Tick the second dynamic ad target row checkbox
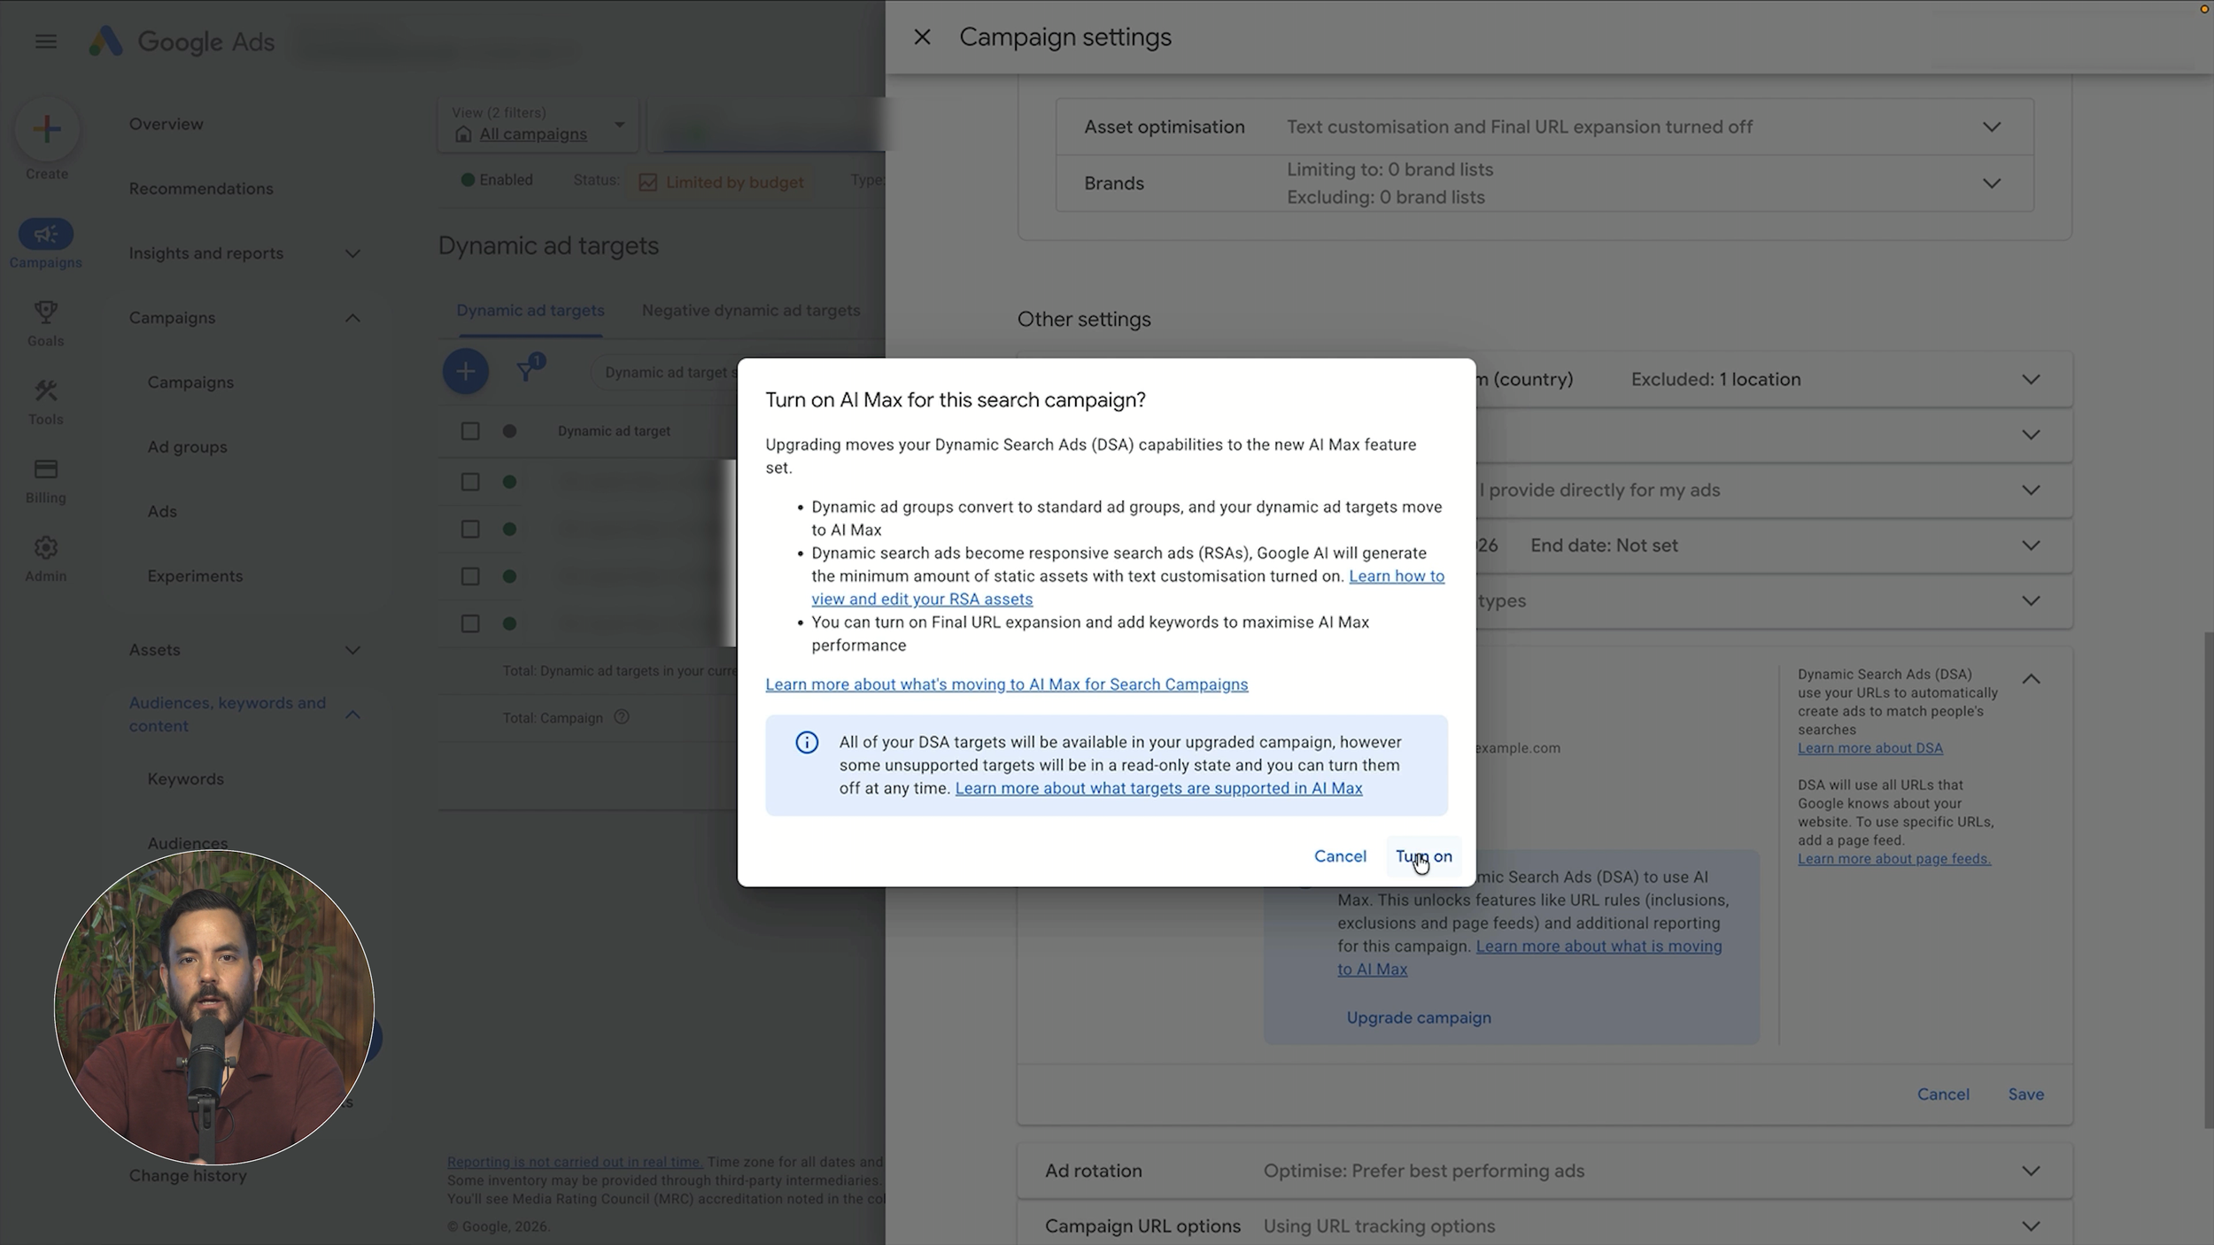Screen dimensions: 2214x1245 (x=470, y=530)
